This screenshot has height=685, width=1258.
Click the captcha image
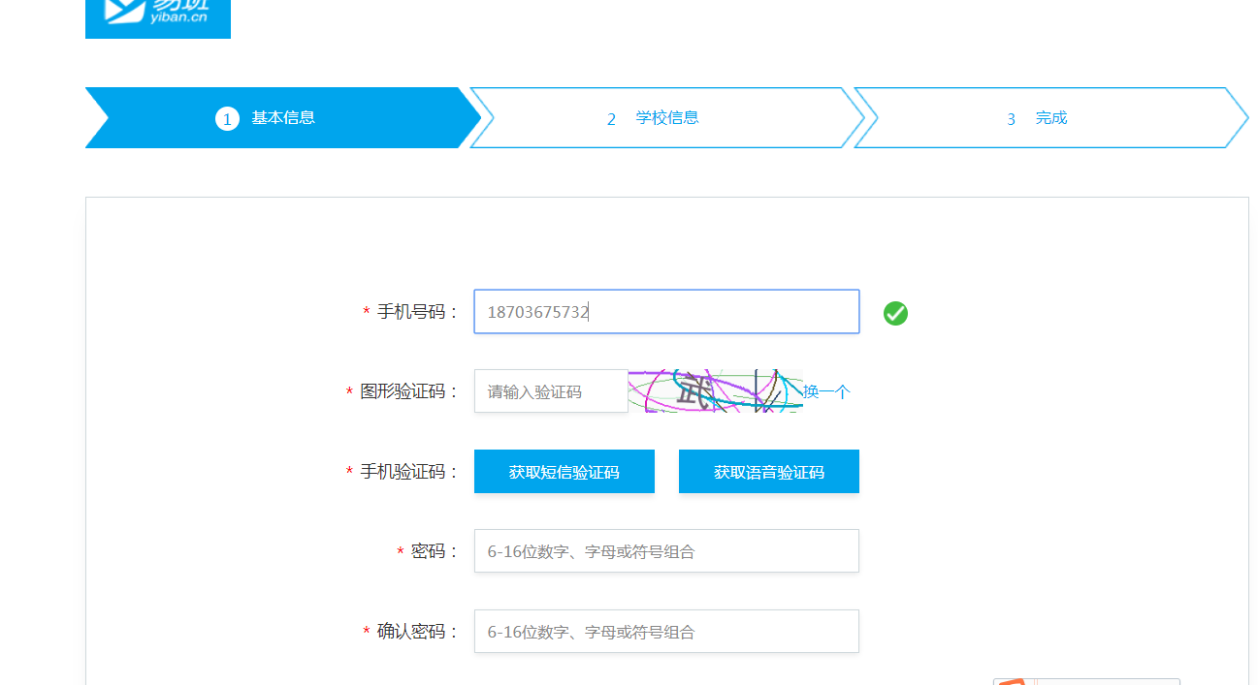[x=715, y=391]
